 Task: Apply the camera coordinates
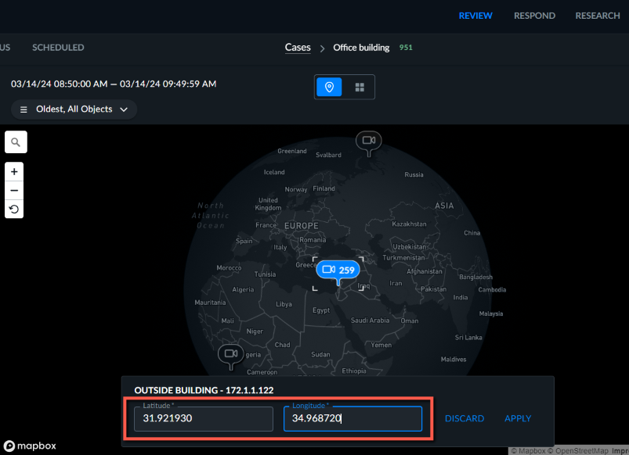518,418
